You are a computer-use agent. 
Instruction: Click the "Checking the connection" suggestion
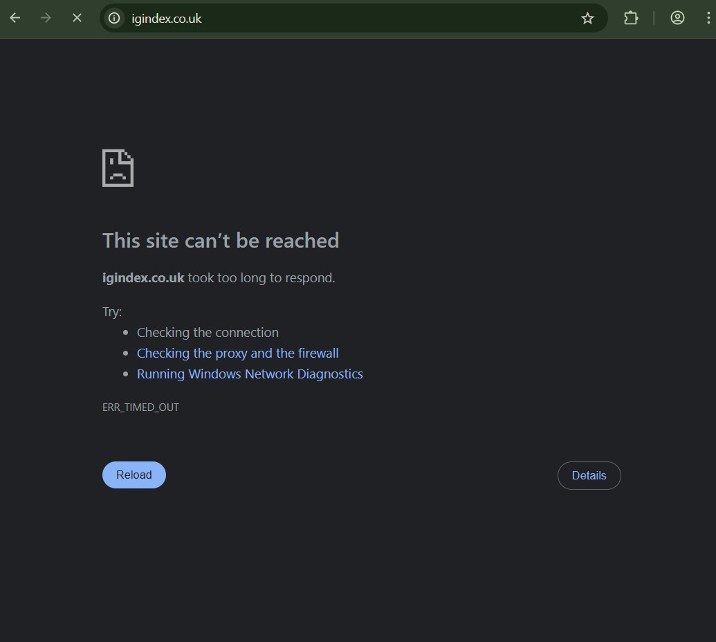(x=208, y=332)
